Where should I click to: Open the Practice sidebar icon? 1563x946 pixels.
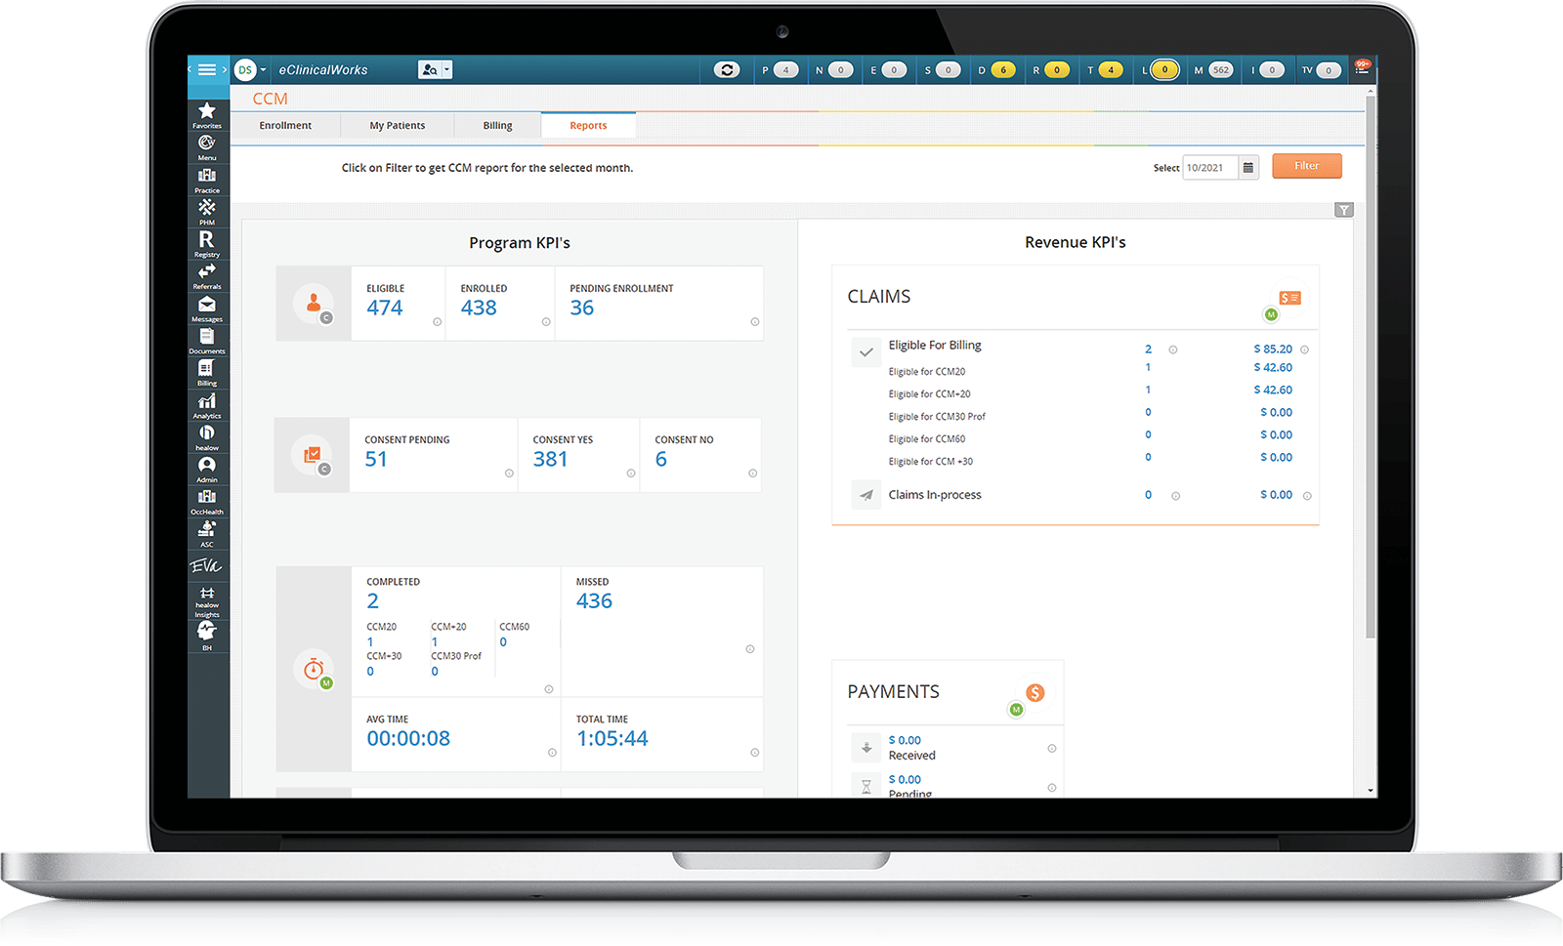207,179
